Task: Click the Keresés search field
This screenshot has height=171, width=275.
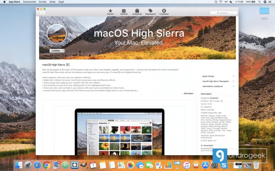Action: coord(224,13)
